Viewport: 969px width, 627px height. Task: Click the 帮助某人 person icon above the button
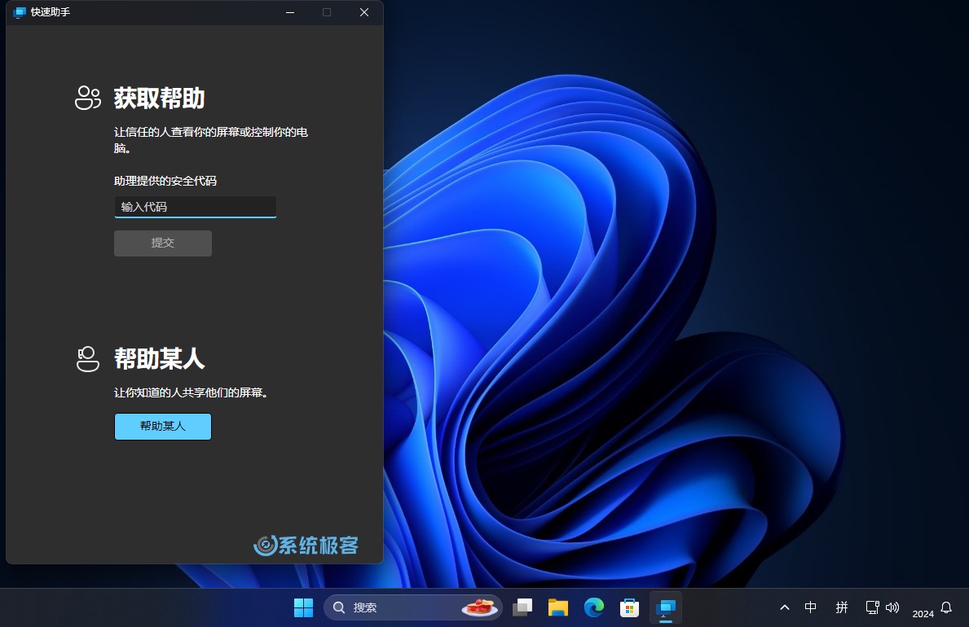pos(88,359)
